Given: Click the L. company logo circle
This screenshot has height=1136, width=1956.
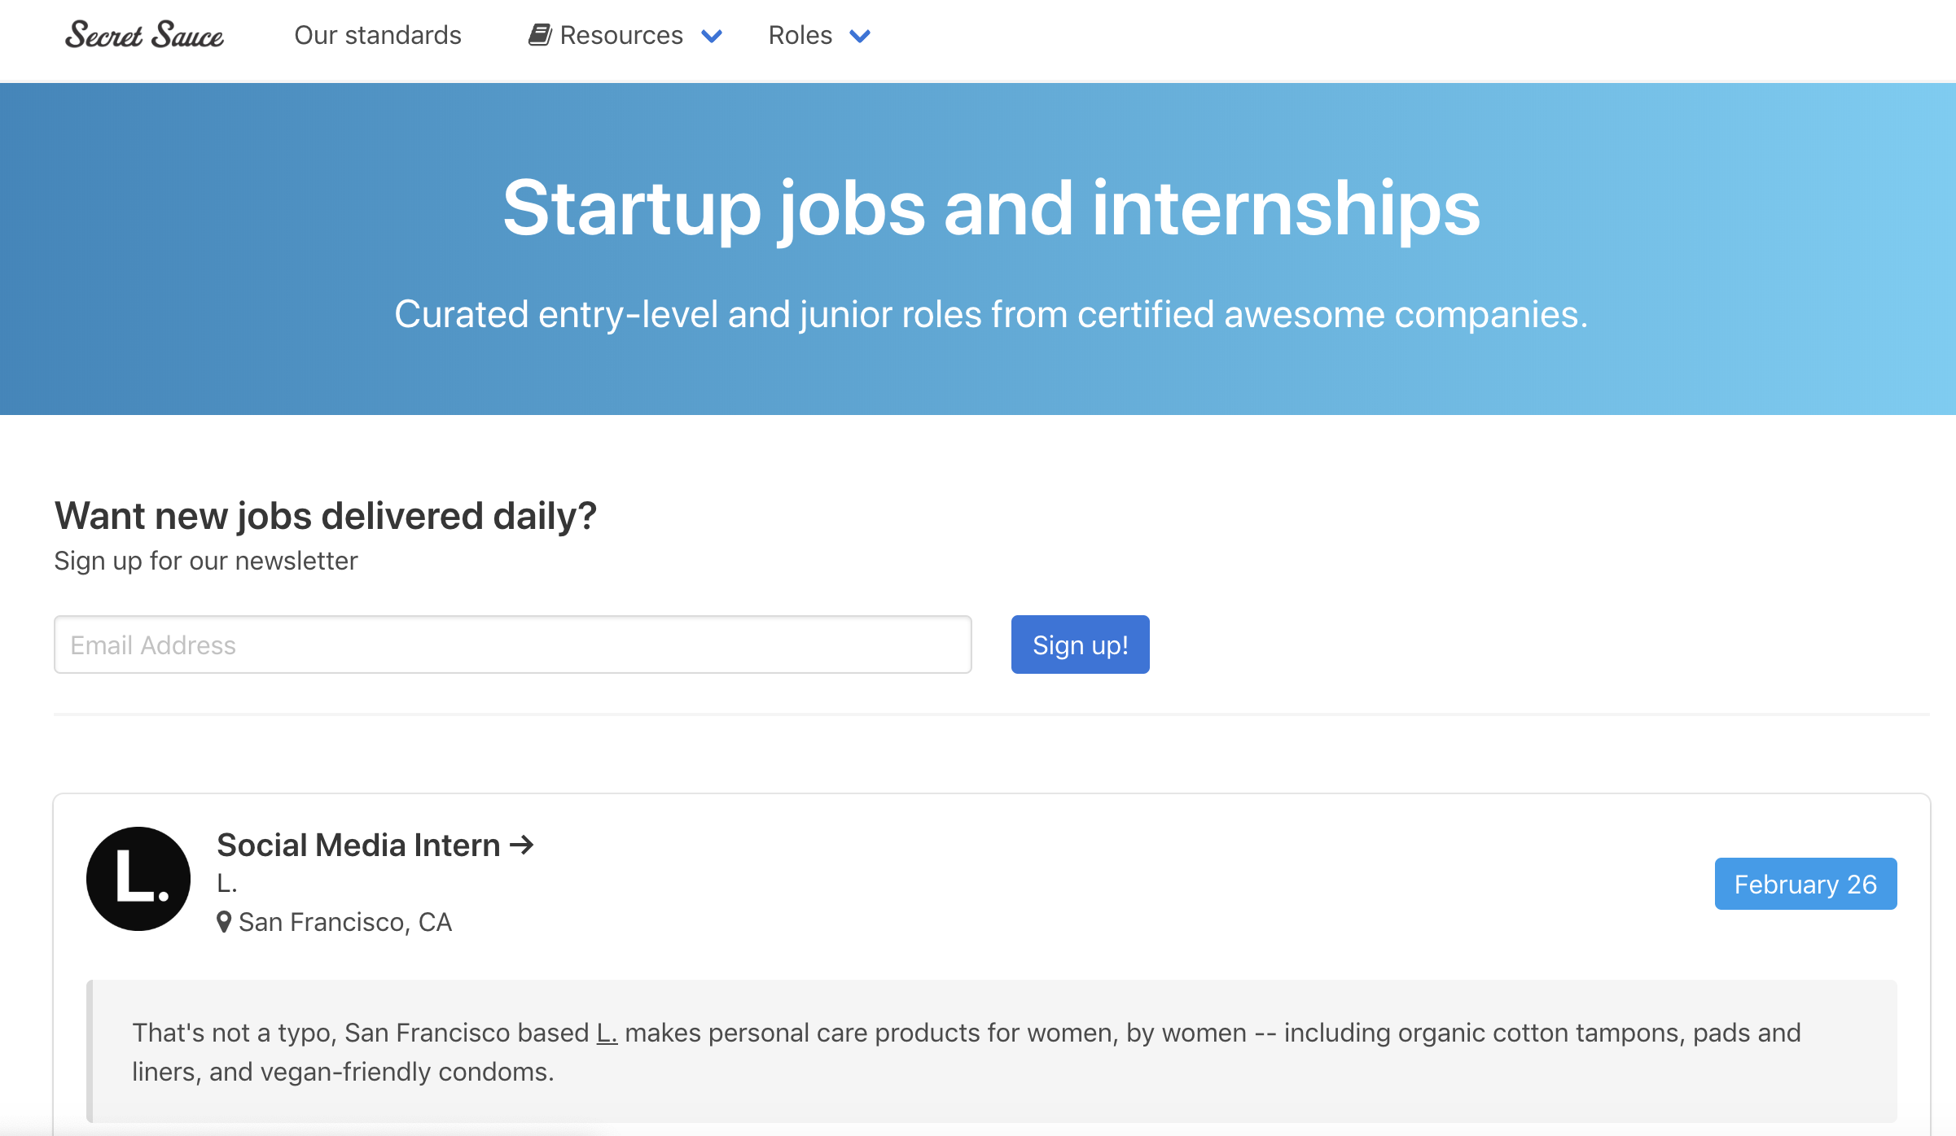Looking at the screenshot, I should (x=138, y=879).
